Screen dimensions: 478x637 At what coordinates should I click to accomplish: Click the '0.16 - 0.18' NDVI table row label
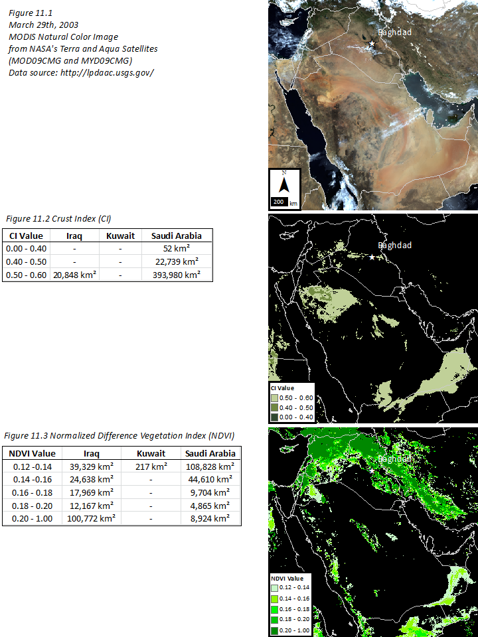[x=32, y=492]
